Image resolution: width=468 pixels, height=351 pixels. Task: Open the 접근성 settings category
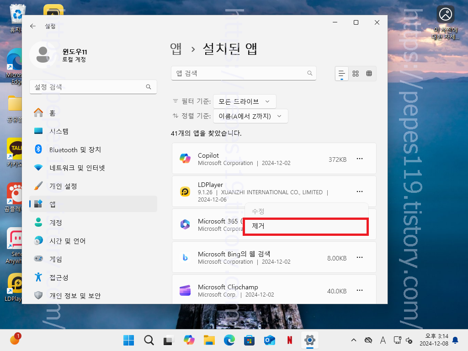pos(93,277)
